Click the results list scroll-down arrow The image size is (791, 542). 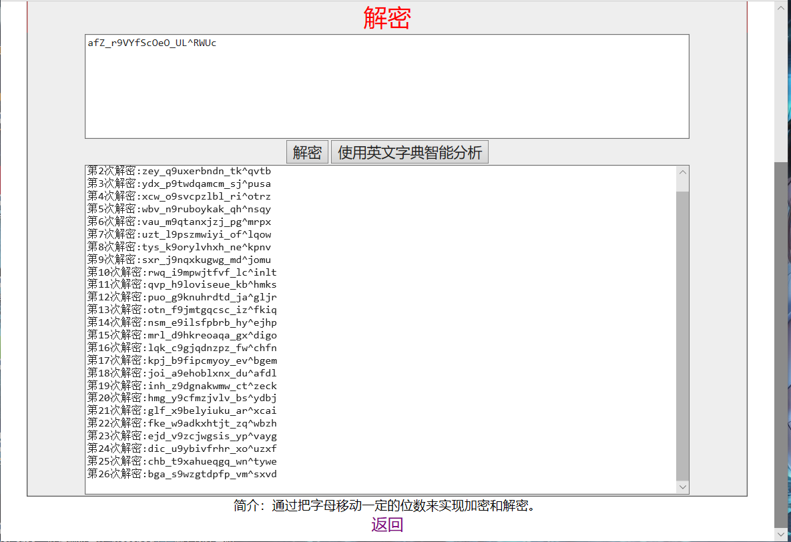pyautogui.click(x=683, y=487)
